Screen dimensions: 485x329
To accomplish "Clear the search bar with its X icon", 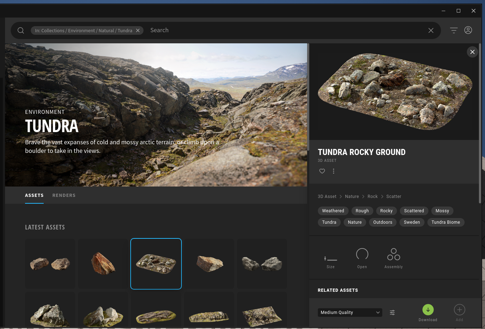I will click(x=431, y=30).
